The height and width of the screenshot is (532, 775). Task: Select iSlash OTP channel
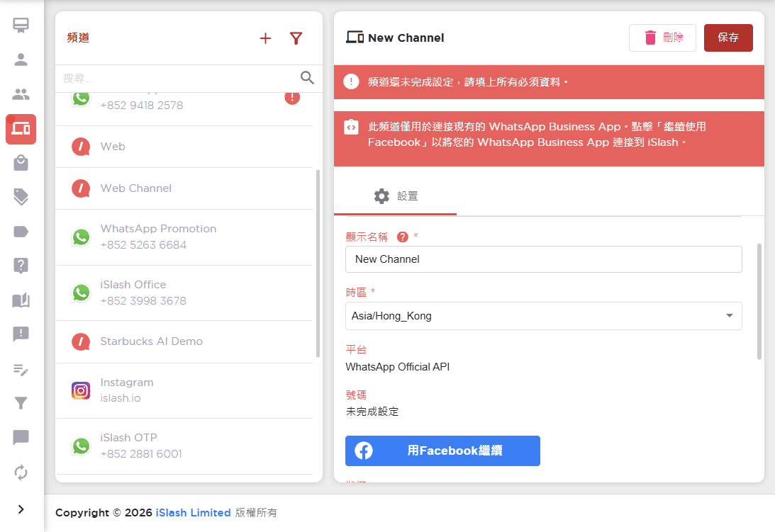(184, 446)
